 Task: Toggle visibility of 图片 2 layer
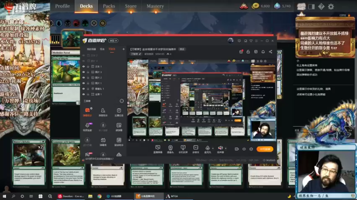(83, 77)
